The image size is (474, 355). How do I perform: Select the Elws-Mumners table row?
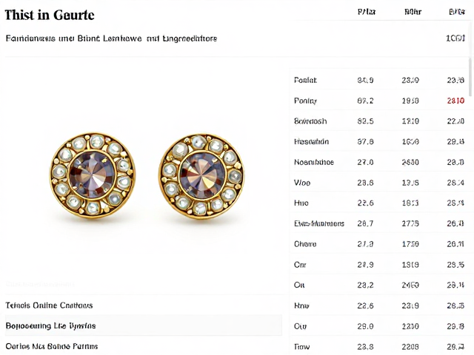click(379, 223)
